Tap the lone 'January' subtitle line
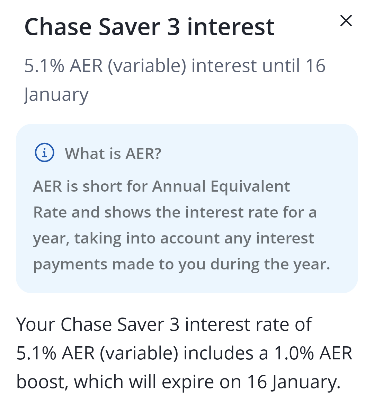This screenshot has width=374, height=404. pos(56,94)
